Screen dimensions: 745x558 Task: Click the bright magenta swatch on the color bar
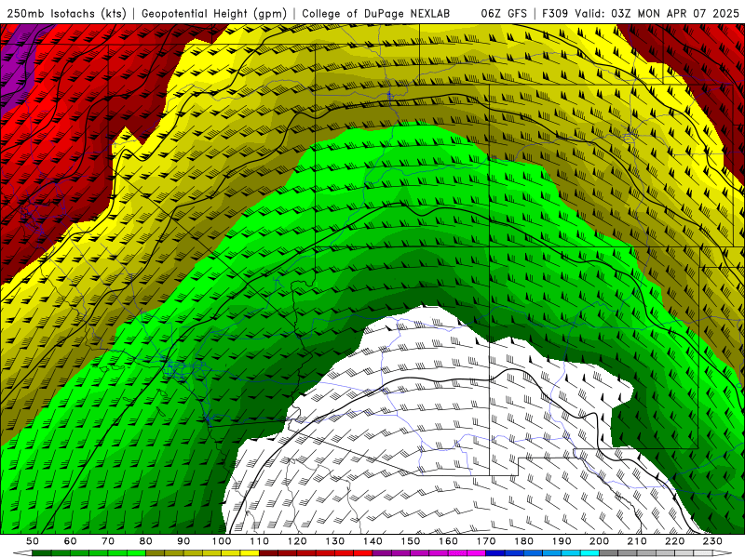pyautogui.click(x=476, y=553)
